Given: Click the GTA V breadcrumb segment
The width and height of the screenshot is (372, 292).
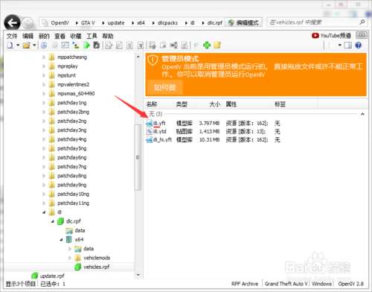Looking at the screenshot, I should pyautogui.click(x=88, y=23).
